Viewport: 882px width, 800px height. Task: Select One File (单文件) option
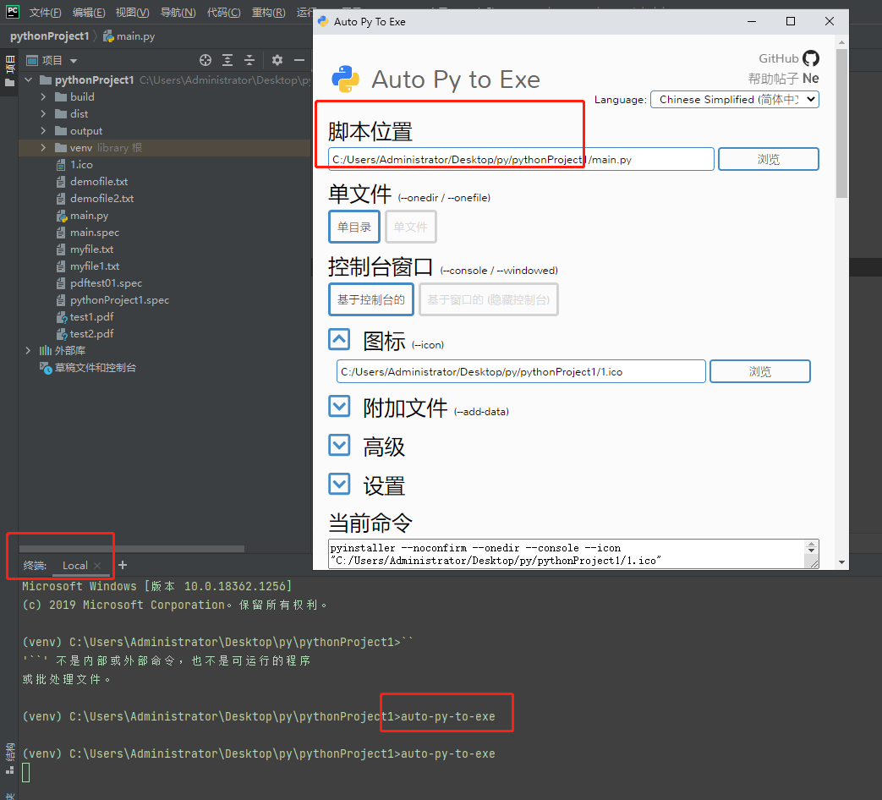(x=411, y=227)
